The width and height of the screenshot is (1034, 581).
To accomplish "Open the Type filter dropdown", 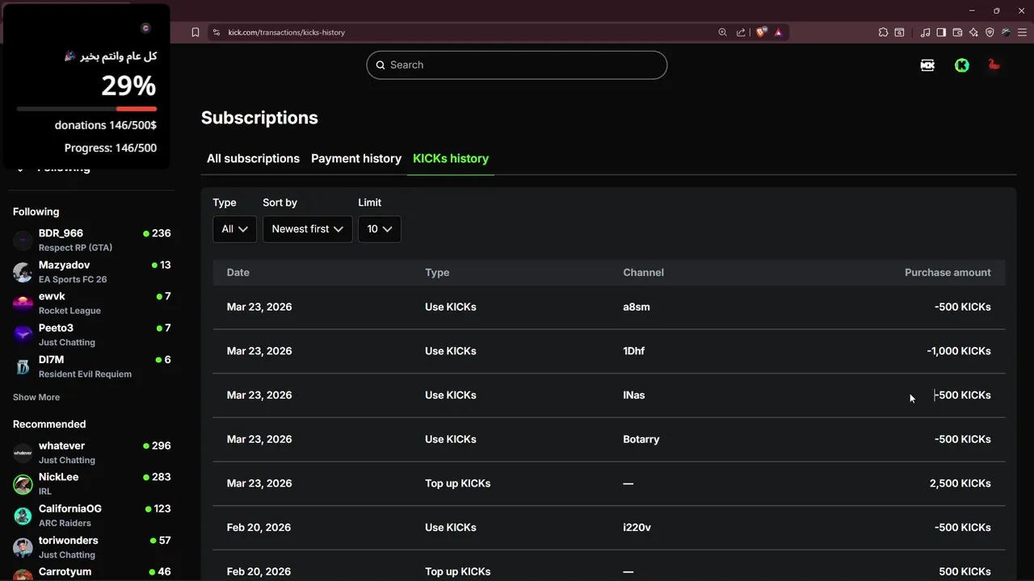I will click(x=234, y=229).
